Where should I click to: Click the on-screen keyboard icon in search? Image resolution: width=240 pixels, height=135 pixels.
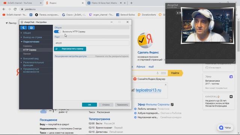point(163,73)
